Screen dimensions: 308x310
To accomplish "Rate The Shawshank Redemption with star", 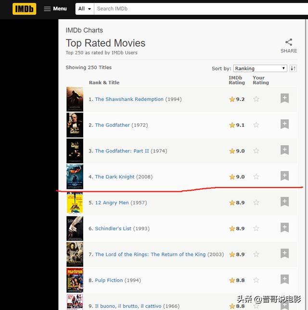I will (256, 99).
